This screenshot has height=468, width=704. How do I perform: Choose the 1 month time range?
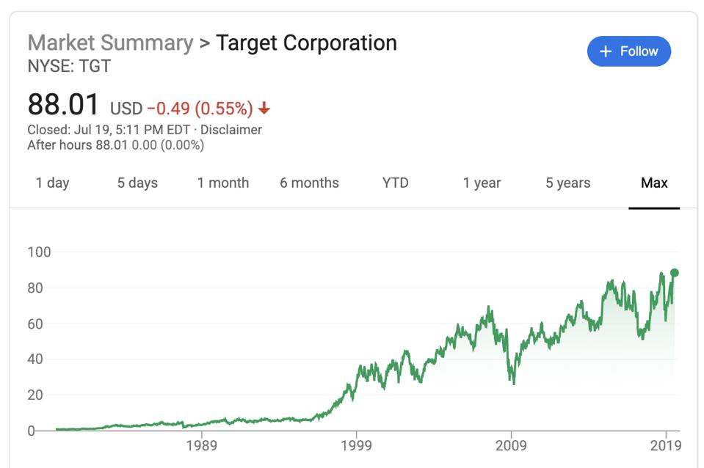pyautogui.click(x=222, y=183)
